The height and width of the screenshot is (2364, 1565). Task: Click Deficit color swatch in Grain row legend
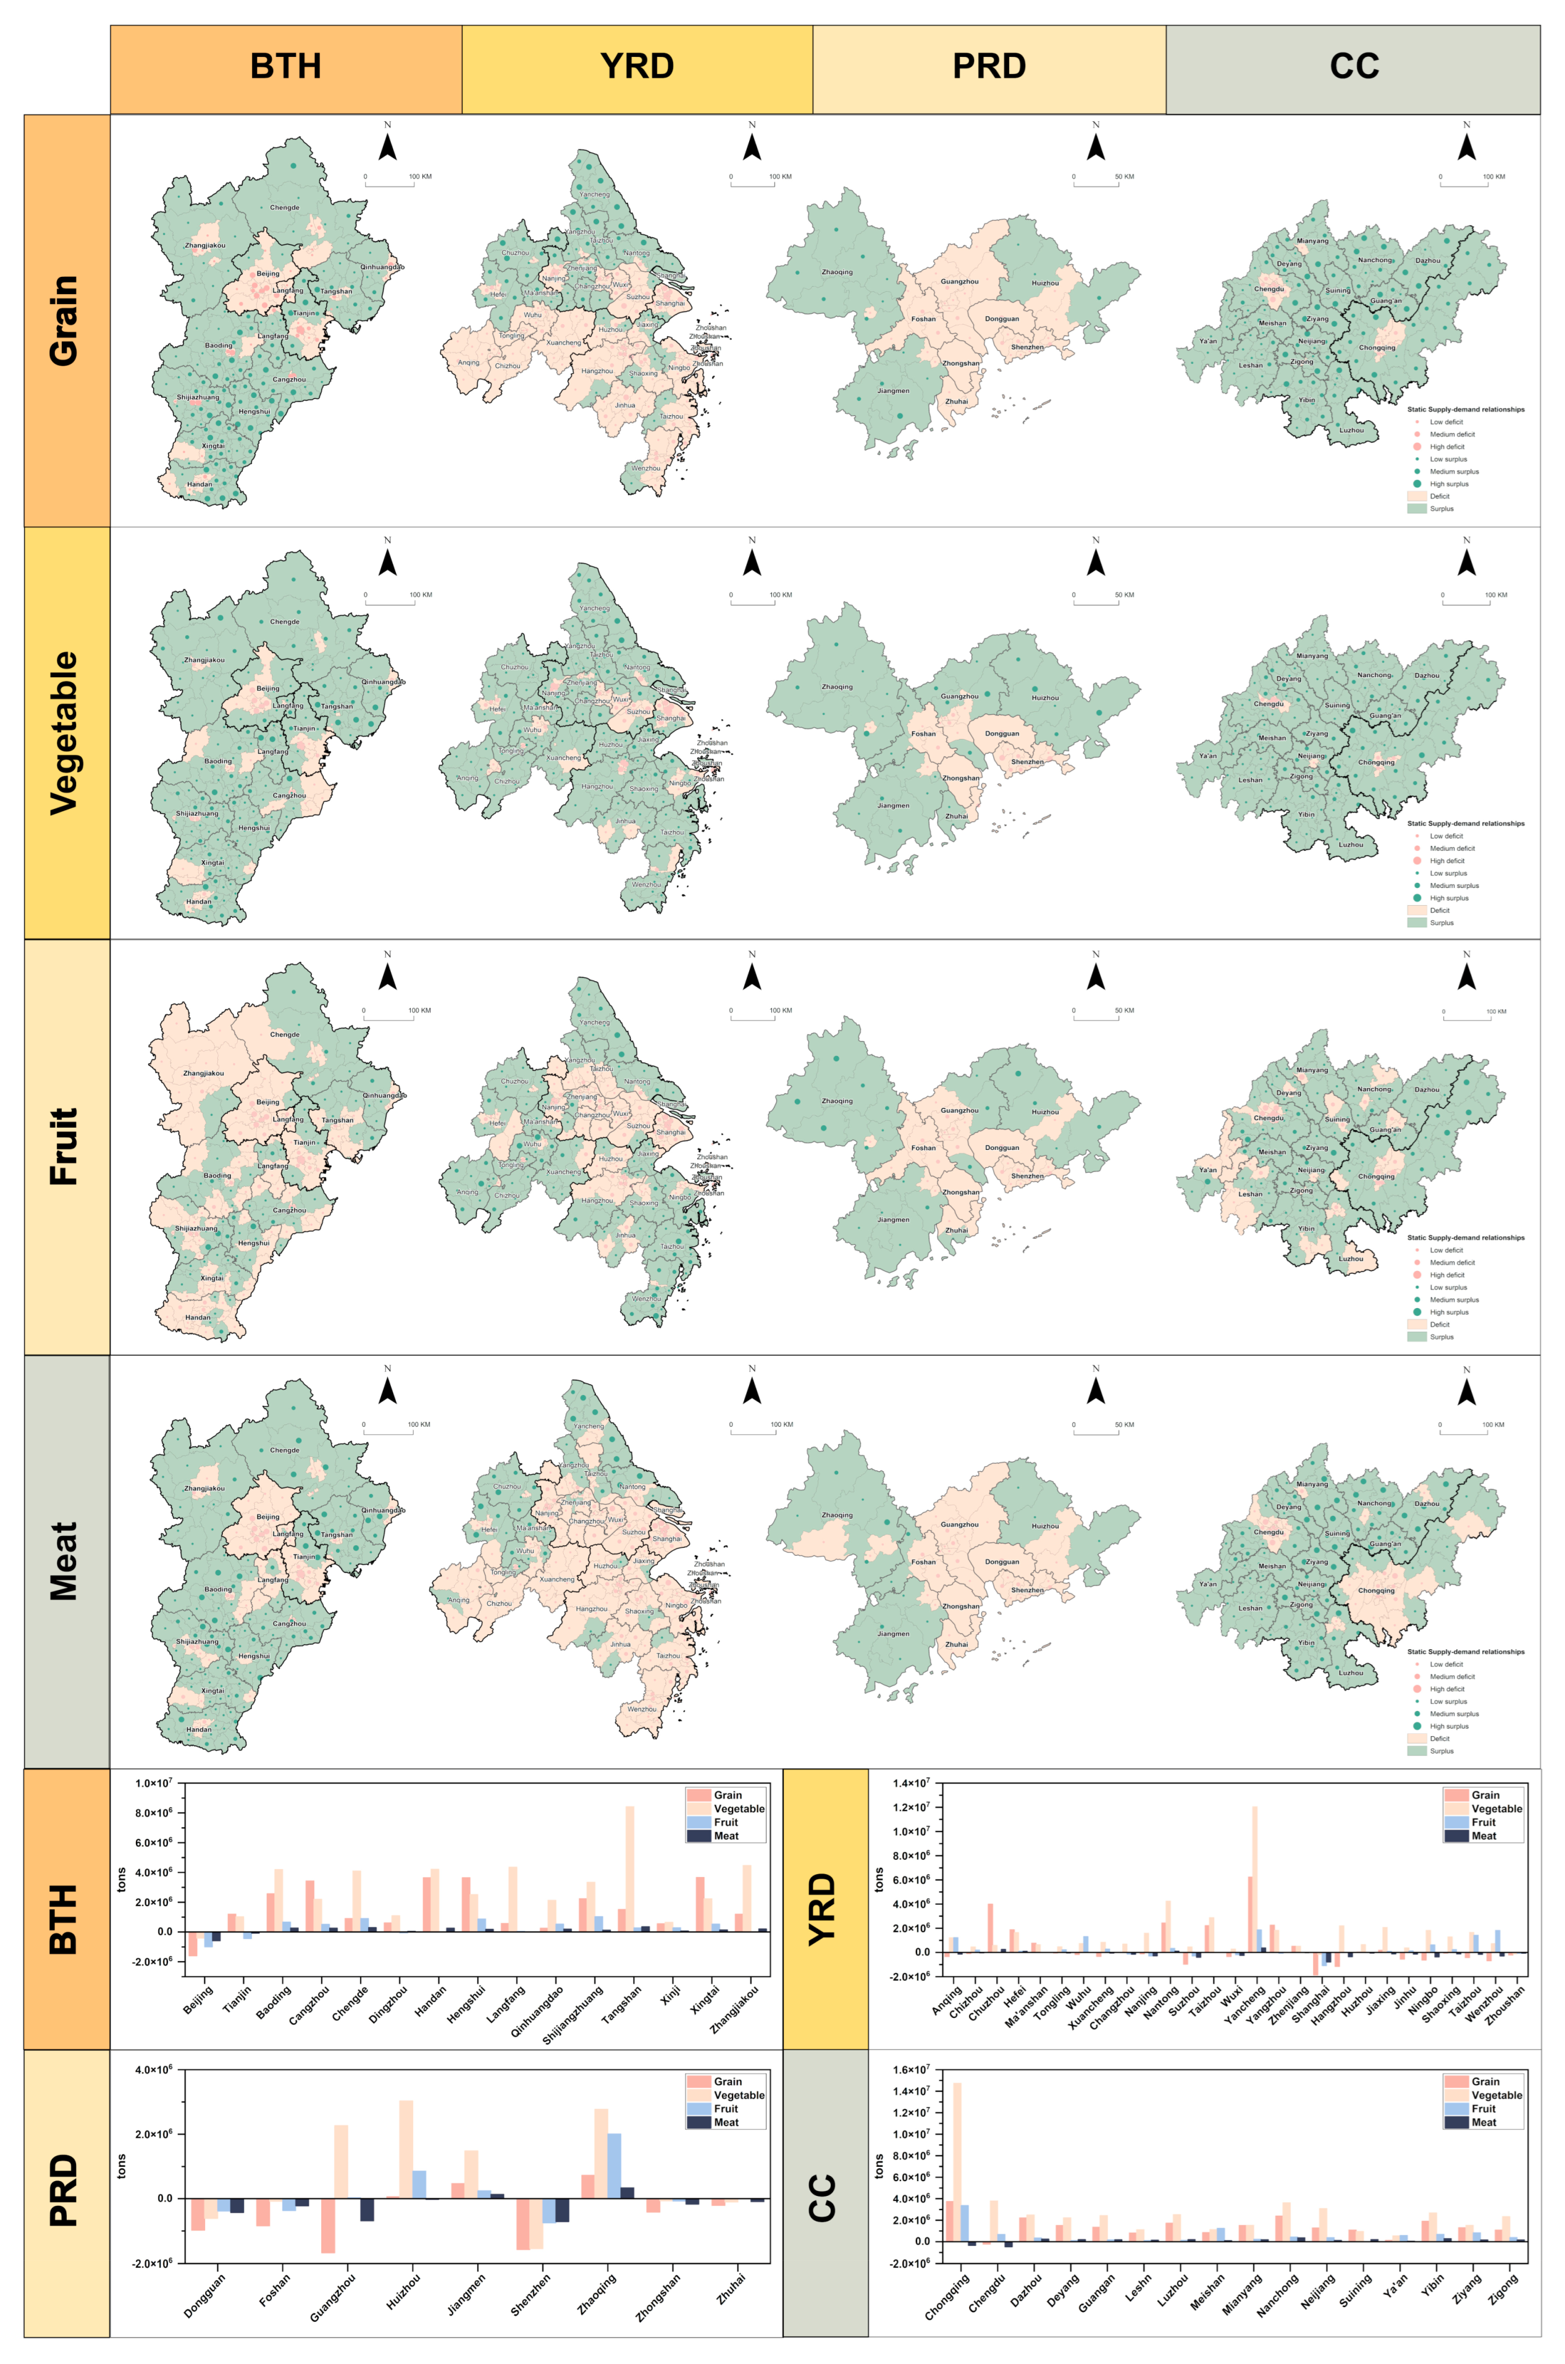click(x=1416, y=496)
